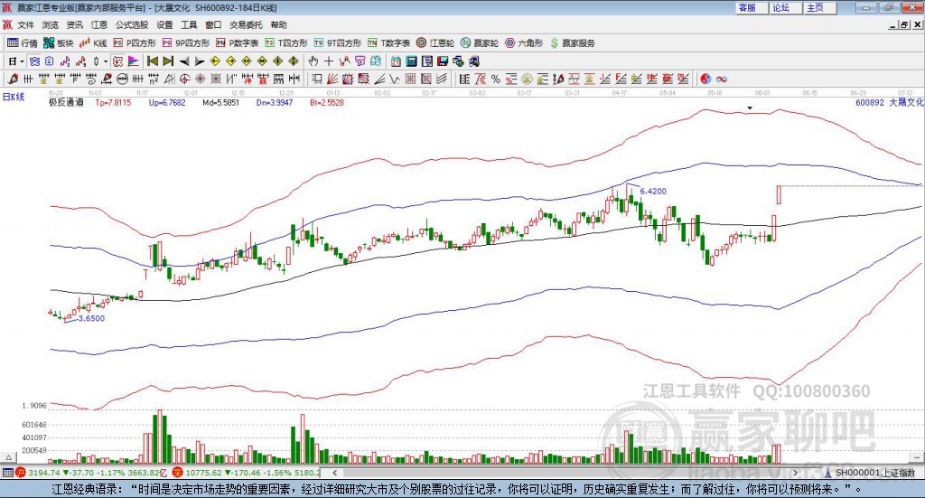Click the Tp=7.8115 indicator value

click(x=113, y=102)
